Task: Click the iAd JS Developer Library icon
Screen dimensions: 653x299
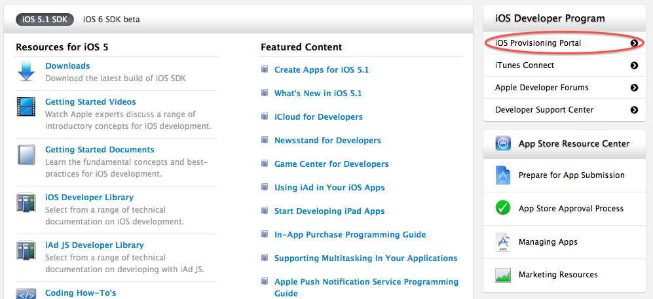Action: pos(26,251)
